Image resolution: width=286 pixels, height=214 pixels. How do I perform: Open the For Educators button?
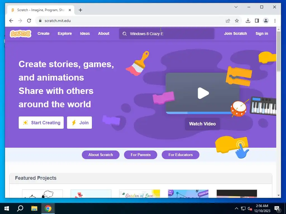[181, 155]
